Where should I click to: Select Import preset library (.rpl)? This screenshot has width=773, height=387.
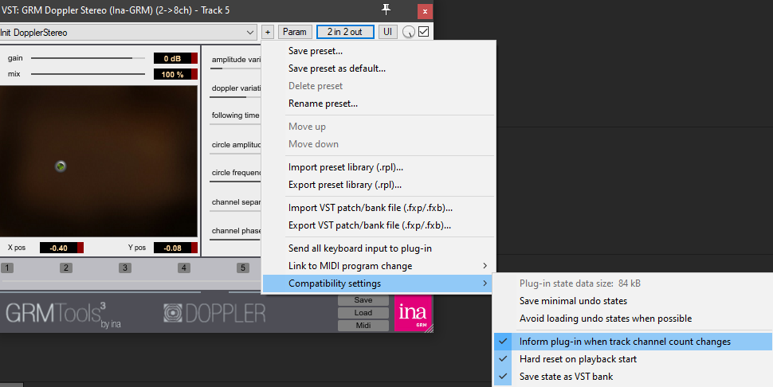345,167
